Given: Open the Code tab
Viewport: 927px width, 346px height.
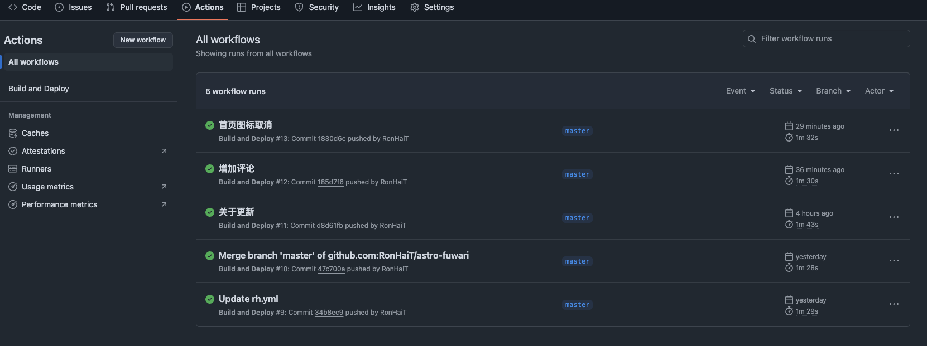Looking at the screenshot, I should click(25, 7).
